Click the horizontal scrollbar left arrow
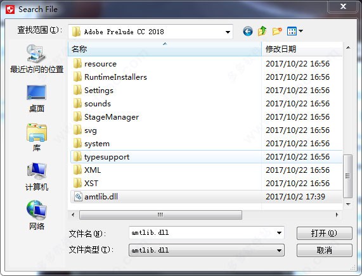This screenshot has height=276, width=362. [73, 215]
